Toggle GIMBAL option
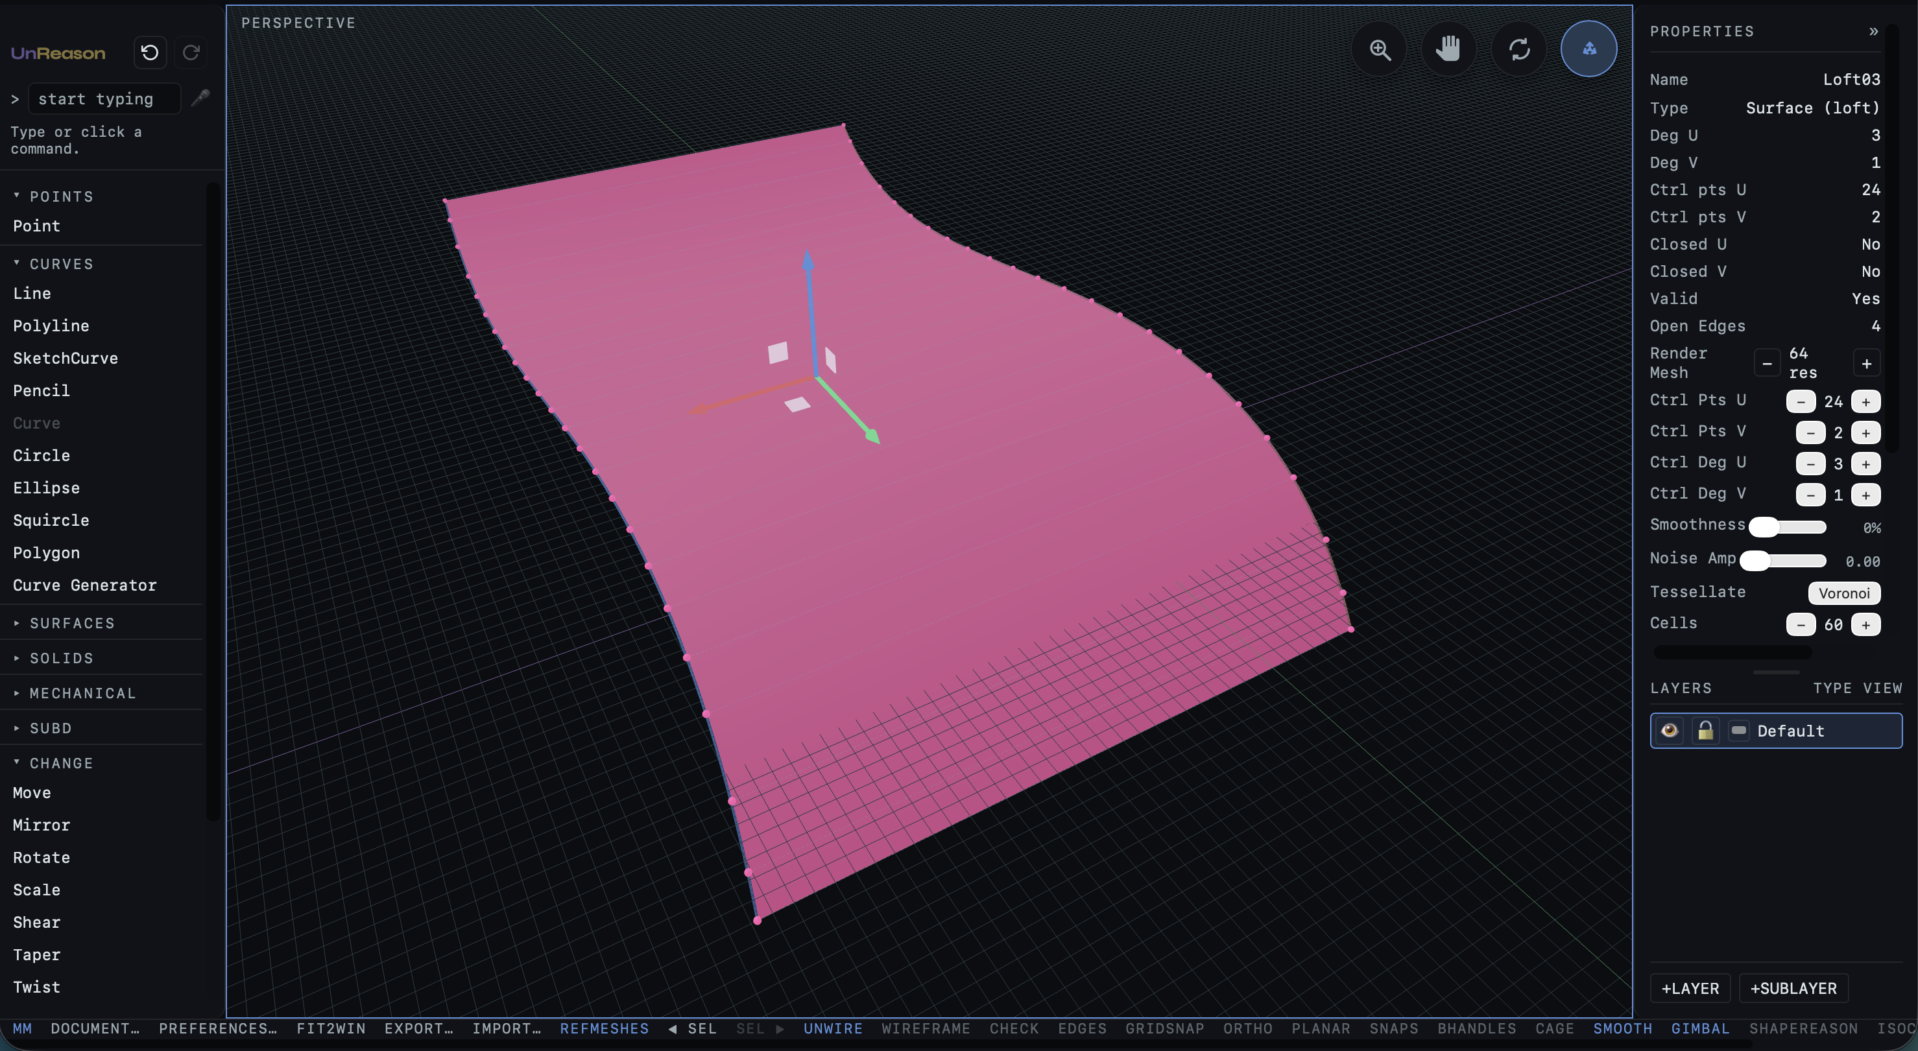 tap(1701, 1028)
